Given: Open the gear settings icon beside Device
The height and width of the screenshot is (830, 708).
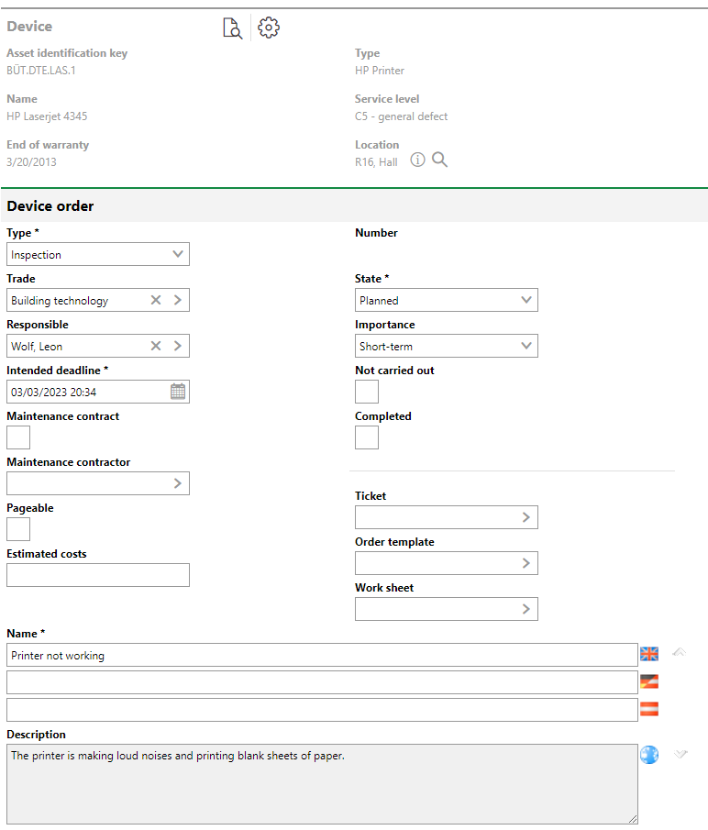Looking at the screenshot, I should (x=269, y=28).
